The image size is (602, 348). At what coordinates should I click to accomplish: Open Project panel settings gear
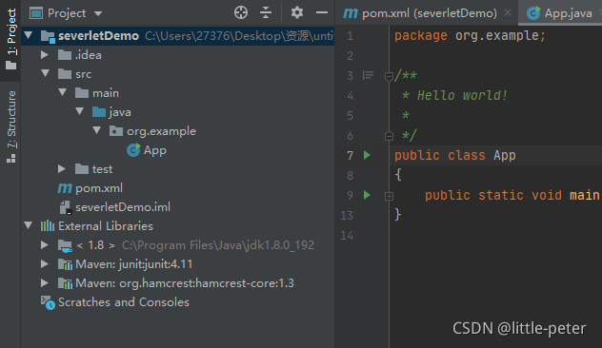coord(297,12)
